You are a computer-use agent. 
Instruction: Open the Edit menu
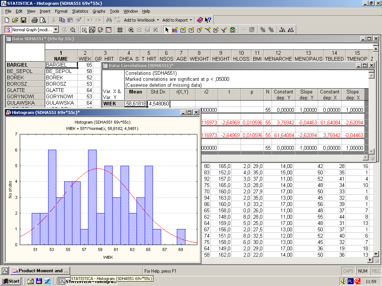point(19,11)
